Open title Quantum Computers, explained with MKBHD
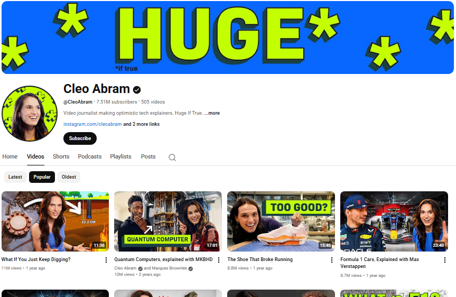 [x=163, y=259]
